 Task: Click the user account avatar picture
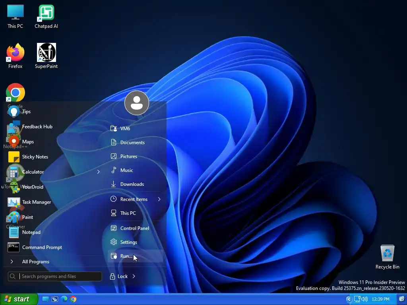click(x=137, y=103)
